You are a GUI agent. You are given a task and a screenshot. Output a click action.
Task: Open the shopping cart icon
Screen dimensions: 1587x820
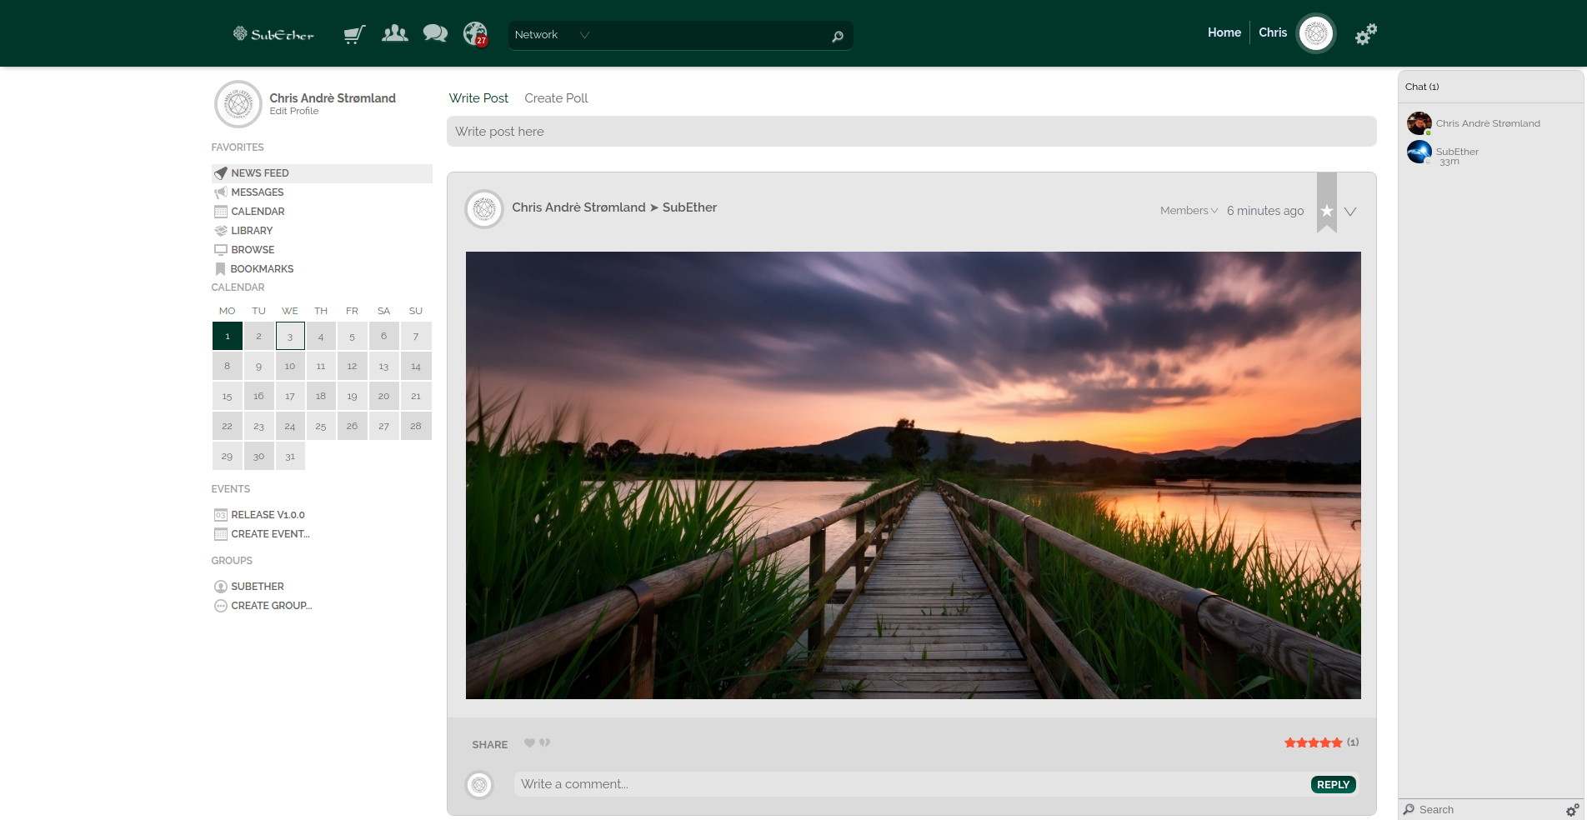tap(354, 34)
